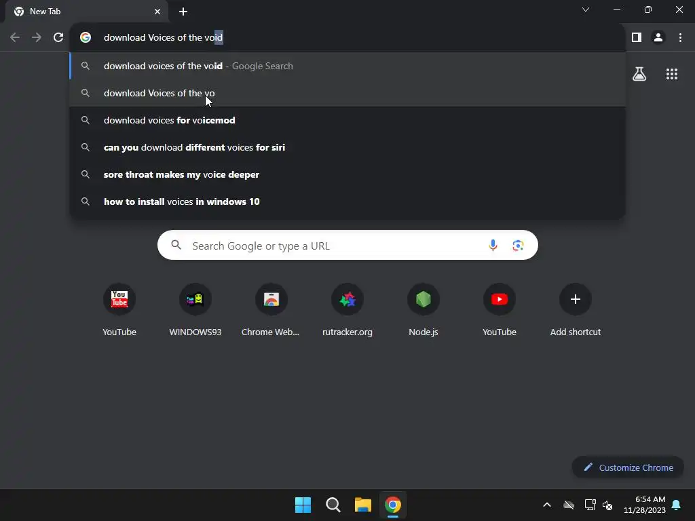Open the Windows Start menu

303,505
